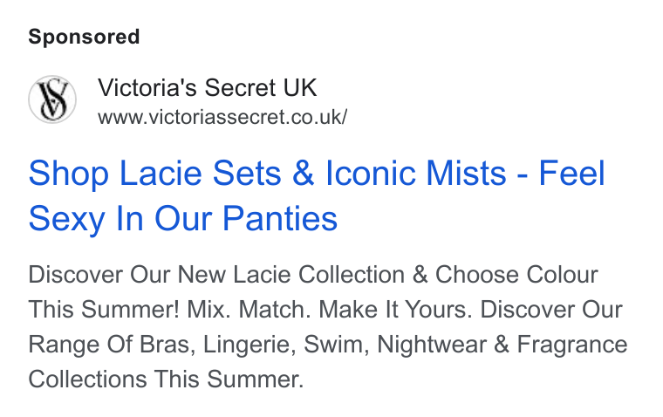This screenshot has width=663, height=417.
Task: Click the word 'Secret' in the advertiser name
Action: (x=240, y=87)
